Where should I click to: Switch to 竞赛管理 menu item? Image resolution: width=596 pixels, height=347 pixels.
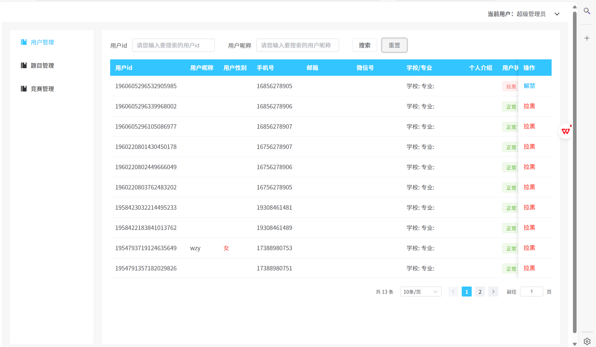[x=42, y=89]
